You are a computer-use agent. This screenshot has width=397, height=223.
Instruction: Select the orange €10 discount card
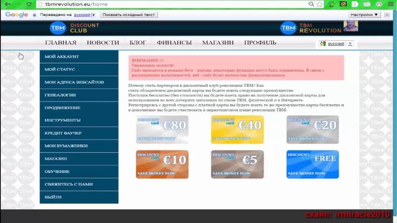point(163,164)
